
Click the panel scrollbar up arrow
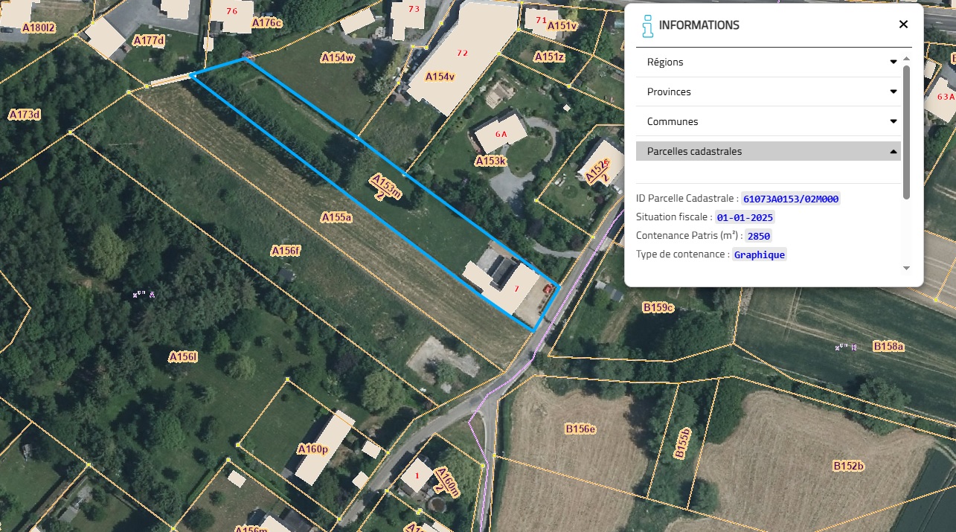(x=906, y=59)
